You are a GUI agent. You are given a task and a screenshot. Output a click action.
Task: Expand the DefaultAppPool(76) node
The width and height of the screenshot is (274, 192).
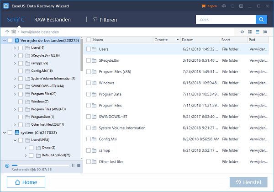click(26, 155)
